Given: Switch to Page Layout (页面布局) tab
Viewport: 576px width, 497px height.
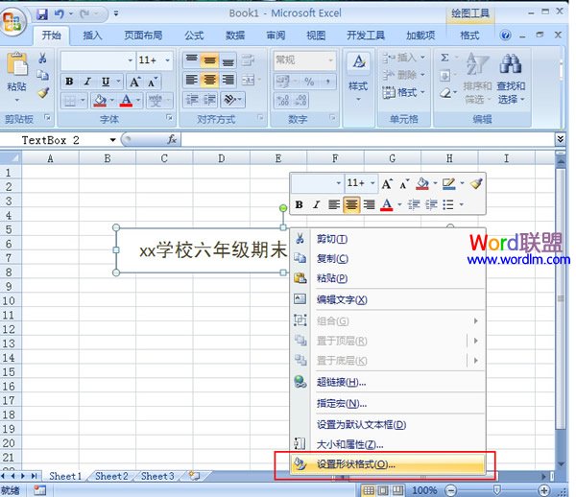Looking at the screenshot, I should [143, 35].
